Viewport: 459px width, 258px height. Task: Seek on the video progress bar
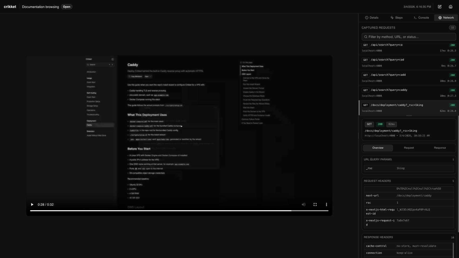179,211
